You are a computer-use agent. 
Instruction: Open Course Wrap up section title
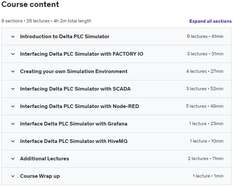click(x=40, y=176)
